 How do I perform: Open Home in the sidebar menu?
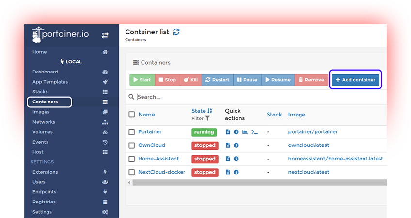(x=40, y=52)
